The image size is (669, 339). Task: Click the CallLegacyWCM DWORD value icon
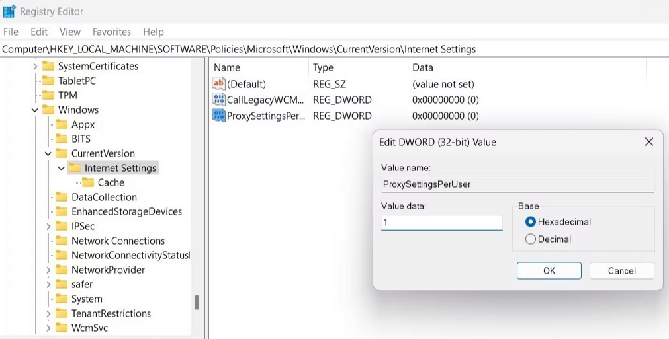tap(219, 100)
